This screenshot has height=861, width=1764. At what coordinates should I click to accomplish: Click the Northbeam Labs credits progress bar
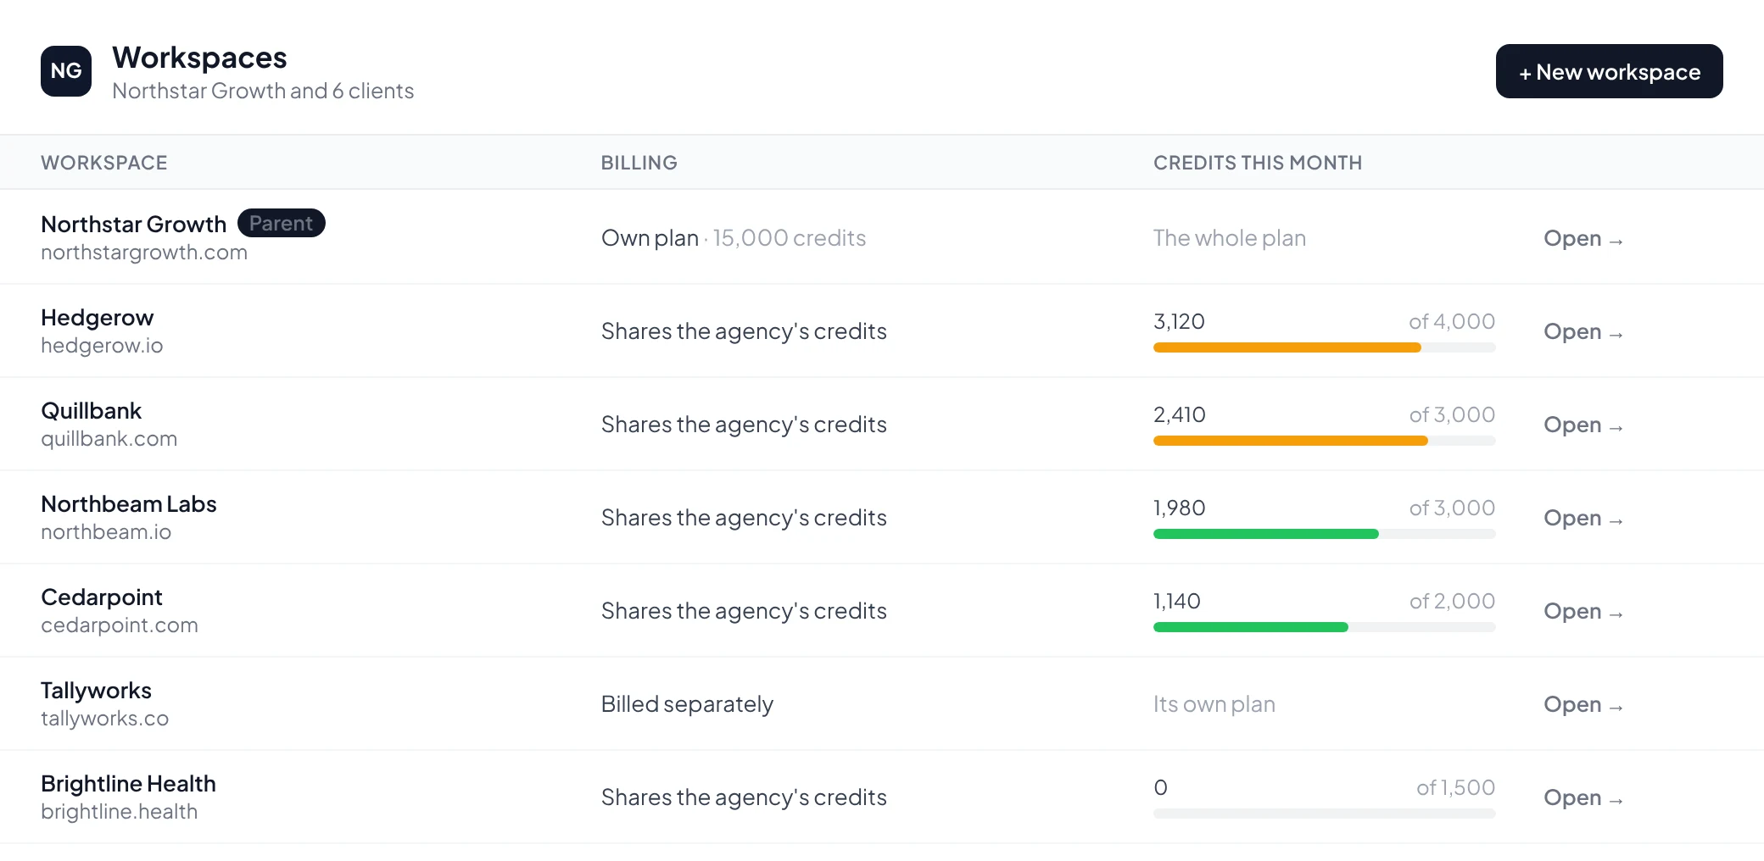pos(1324,534)
